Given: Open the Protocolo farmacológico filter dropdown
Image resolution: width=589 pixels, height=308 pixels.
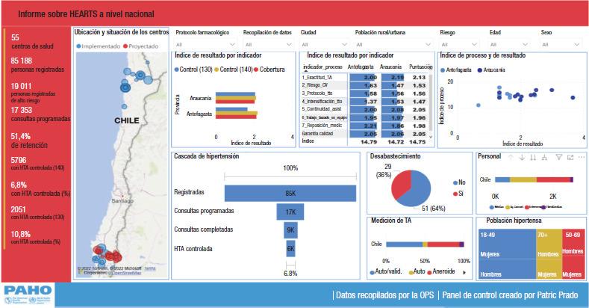Looking at the screenshot, I should (205, 44).
